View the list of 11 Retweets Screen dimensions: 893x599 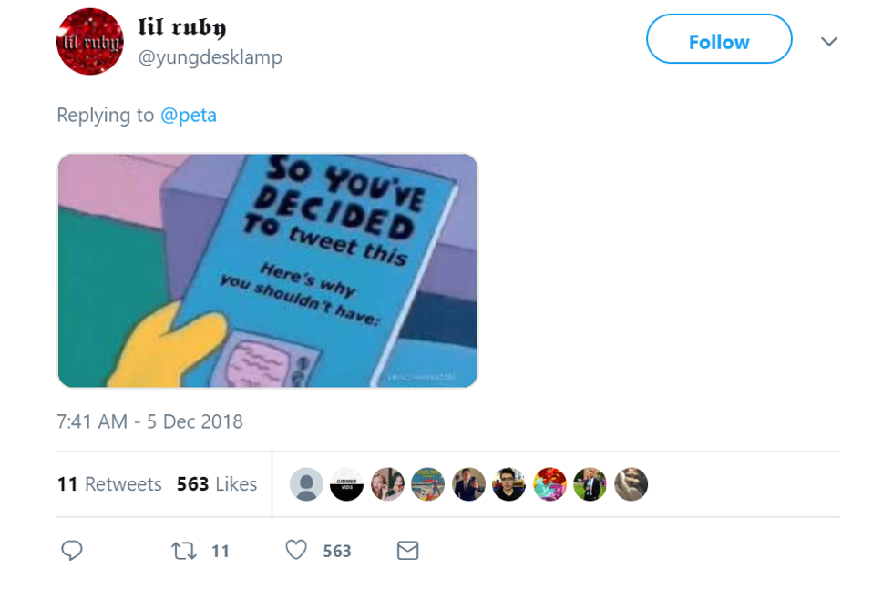coord(109,484)
